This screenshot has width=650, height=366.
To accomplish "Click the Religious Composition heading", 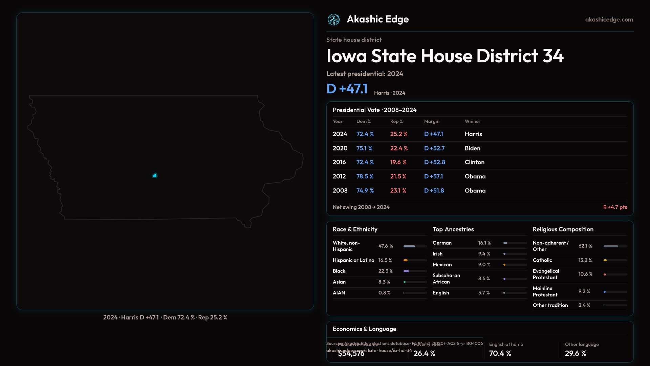I will (x=563, y=229).
